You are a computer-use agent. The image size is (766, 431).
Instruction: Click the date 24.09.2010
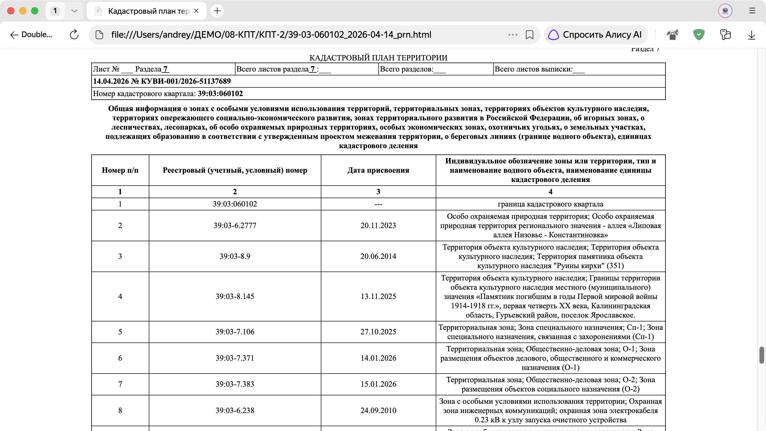(x=378, y=410)
